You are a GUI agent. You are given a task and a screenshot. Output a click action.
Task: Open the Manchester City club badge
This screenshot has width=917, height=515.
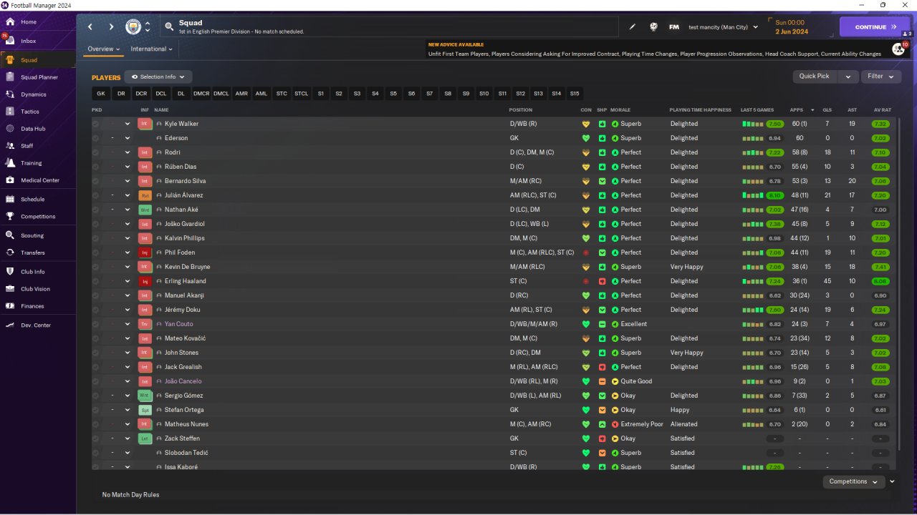(x=134, y=27)
